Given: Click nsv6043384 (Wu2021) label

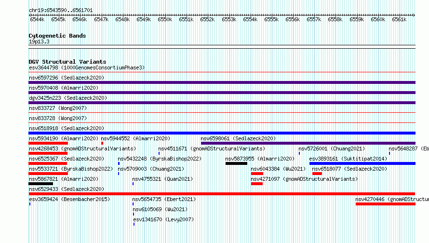Looking at the screenshot, I should [278, 169].
